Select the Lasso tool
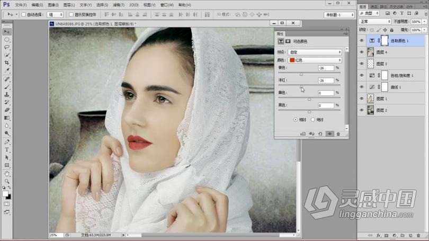 coord(7,47)
